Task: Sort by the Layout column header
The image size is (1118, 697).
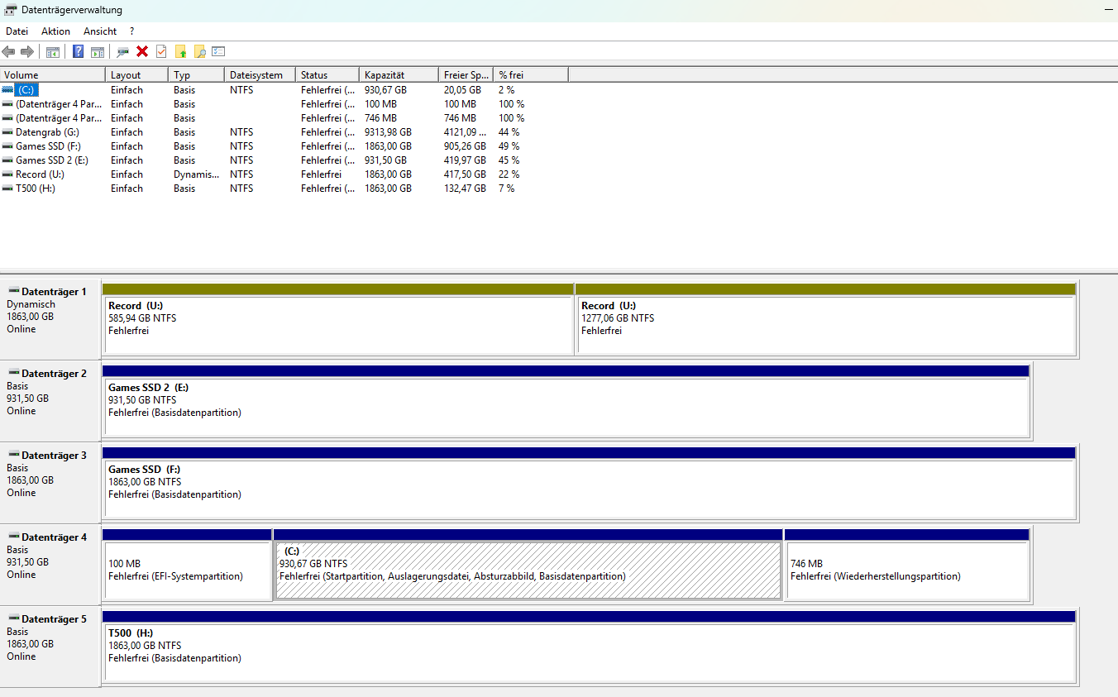Action: (137, 75)
